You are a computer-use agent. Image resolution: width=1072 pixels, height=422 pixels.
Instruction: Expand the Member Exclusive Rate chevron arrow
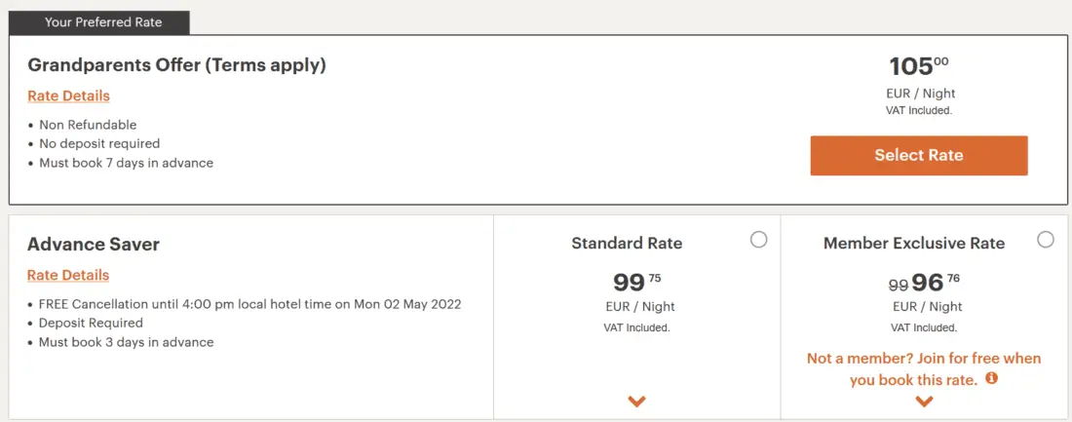[x=924, y=401]
